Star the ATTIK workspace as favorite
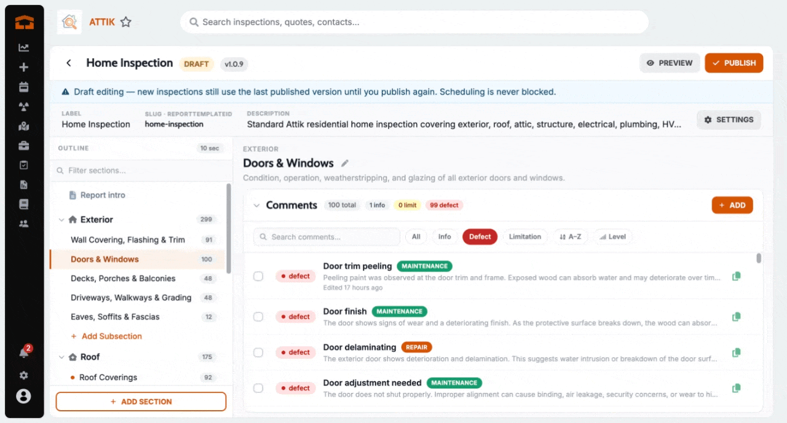Viewport: 787px width, 423px height. pos(126,22)
